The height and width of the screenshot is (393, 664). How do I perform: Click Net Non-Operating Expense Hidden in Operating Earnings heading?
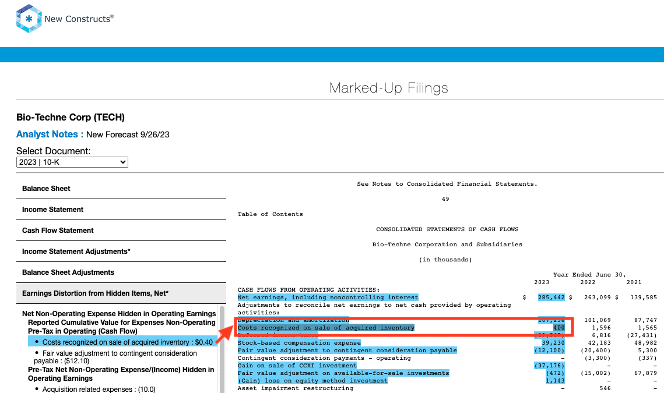pos(119,313)
